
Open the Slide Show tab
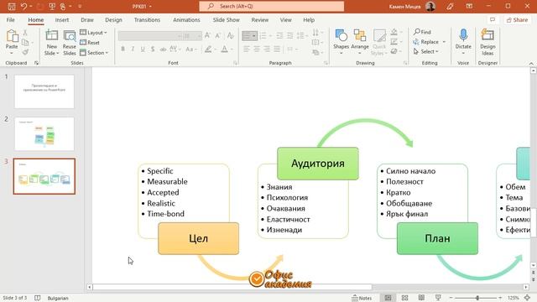(227, 20)
